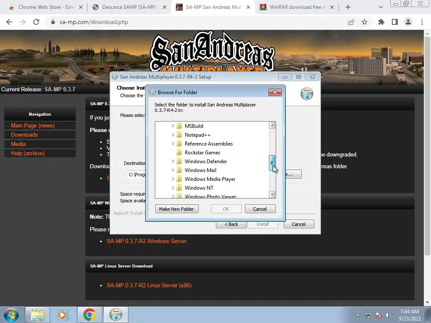Viewport: 431px width, 323px height.
Task: Expand the MSBuild folder
Action: pos(173,126)
